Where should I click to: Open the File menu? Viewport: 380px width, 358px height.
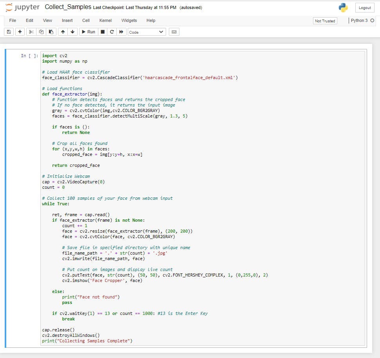click(x=13, y=20)
